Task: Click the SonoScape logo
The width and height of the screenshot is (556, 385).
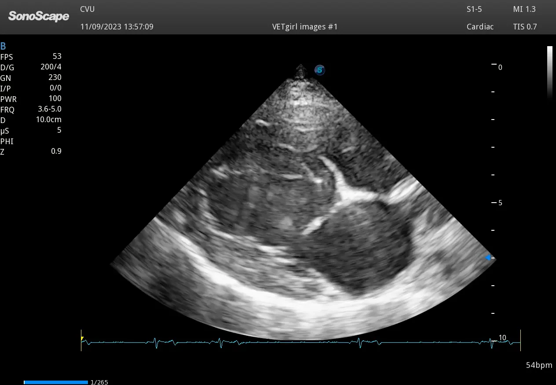Action: click(x=39, y=17)
